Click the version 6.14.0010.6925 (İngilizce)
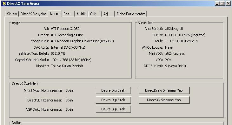Image resolution: width=232 pixels, height=125 pixels. 185,35
